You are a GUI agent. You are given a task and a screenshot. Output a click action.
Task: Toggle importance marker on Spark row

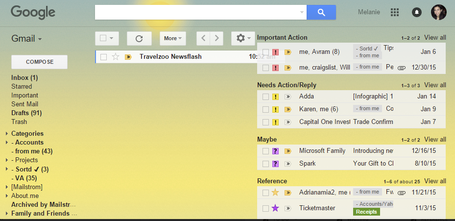coord(288,164)
